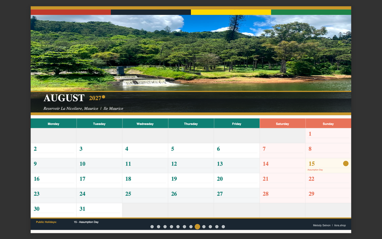This screenshot has height=239, width=382.
Task: Click the gold dot beside 2027
Action: click(104, 97)
